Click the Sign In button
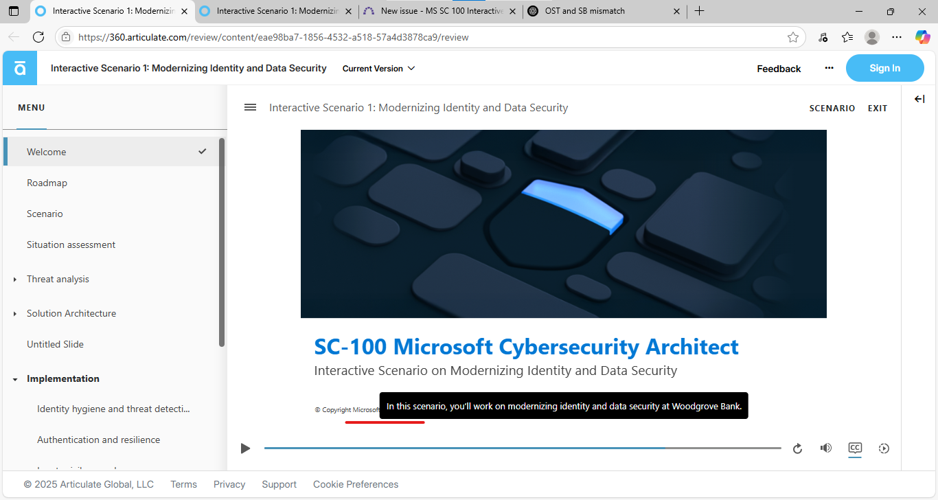 tap(884, 68)
